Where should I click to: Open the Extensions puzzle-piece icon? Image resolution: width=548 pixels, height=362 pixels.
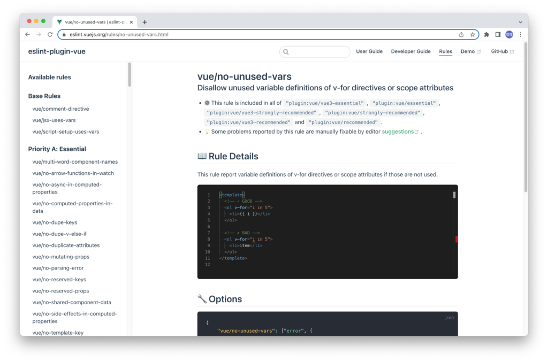pyautogui.click(x=486, y=34)
